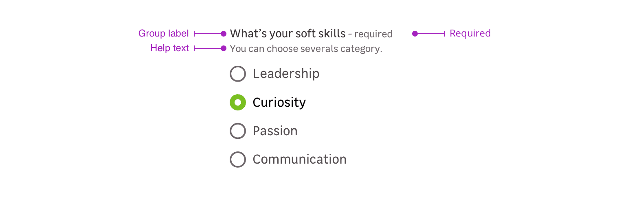This screenshot has height=203, width=619.
Task: Click the purple 'Required' annotation on right
Action: (470, 33)
